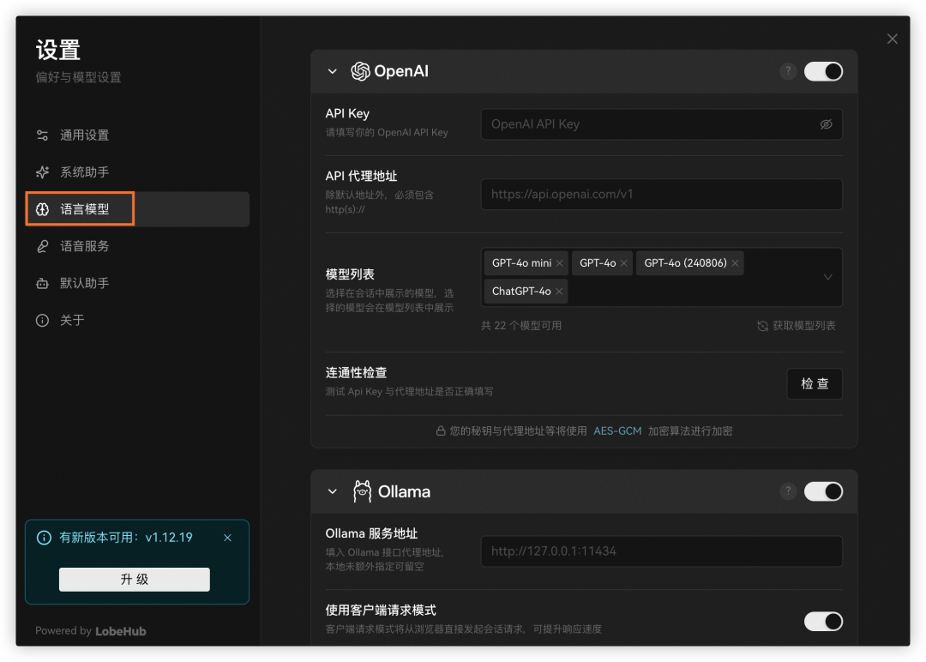Image resolution: width=926 pixels, height=662 pixels.
Task: Collapse the OpenAI section
Action: click(x=333, y=71)
